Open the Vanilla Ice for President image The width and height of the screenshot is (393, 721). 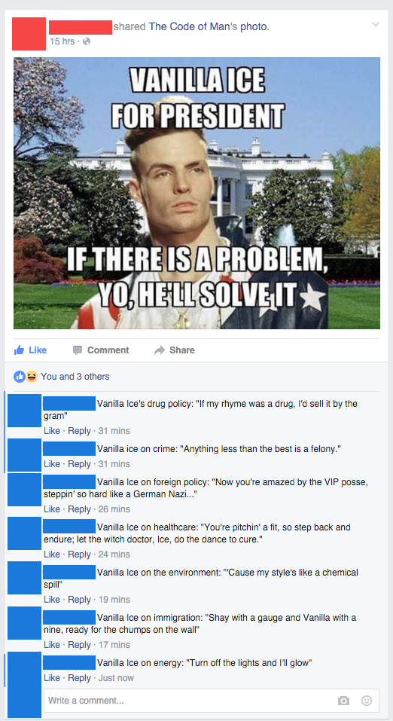(196, 193)
